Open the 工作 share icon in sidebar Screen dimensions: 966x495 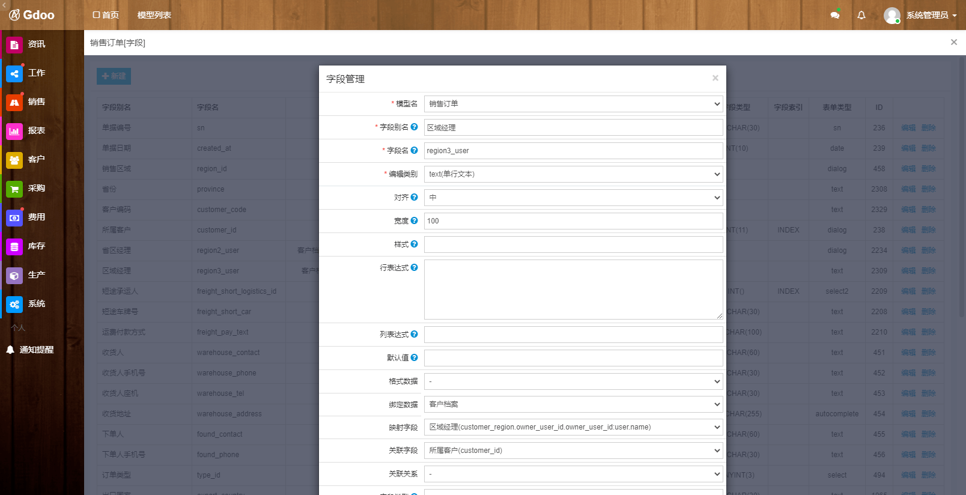point(14,74)
